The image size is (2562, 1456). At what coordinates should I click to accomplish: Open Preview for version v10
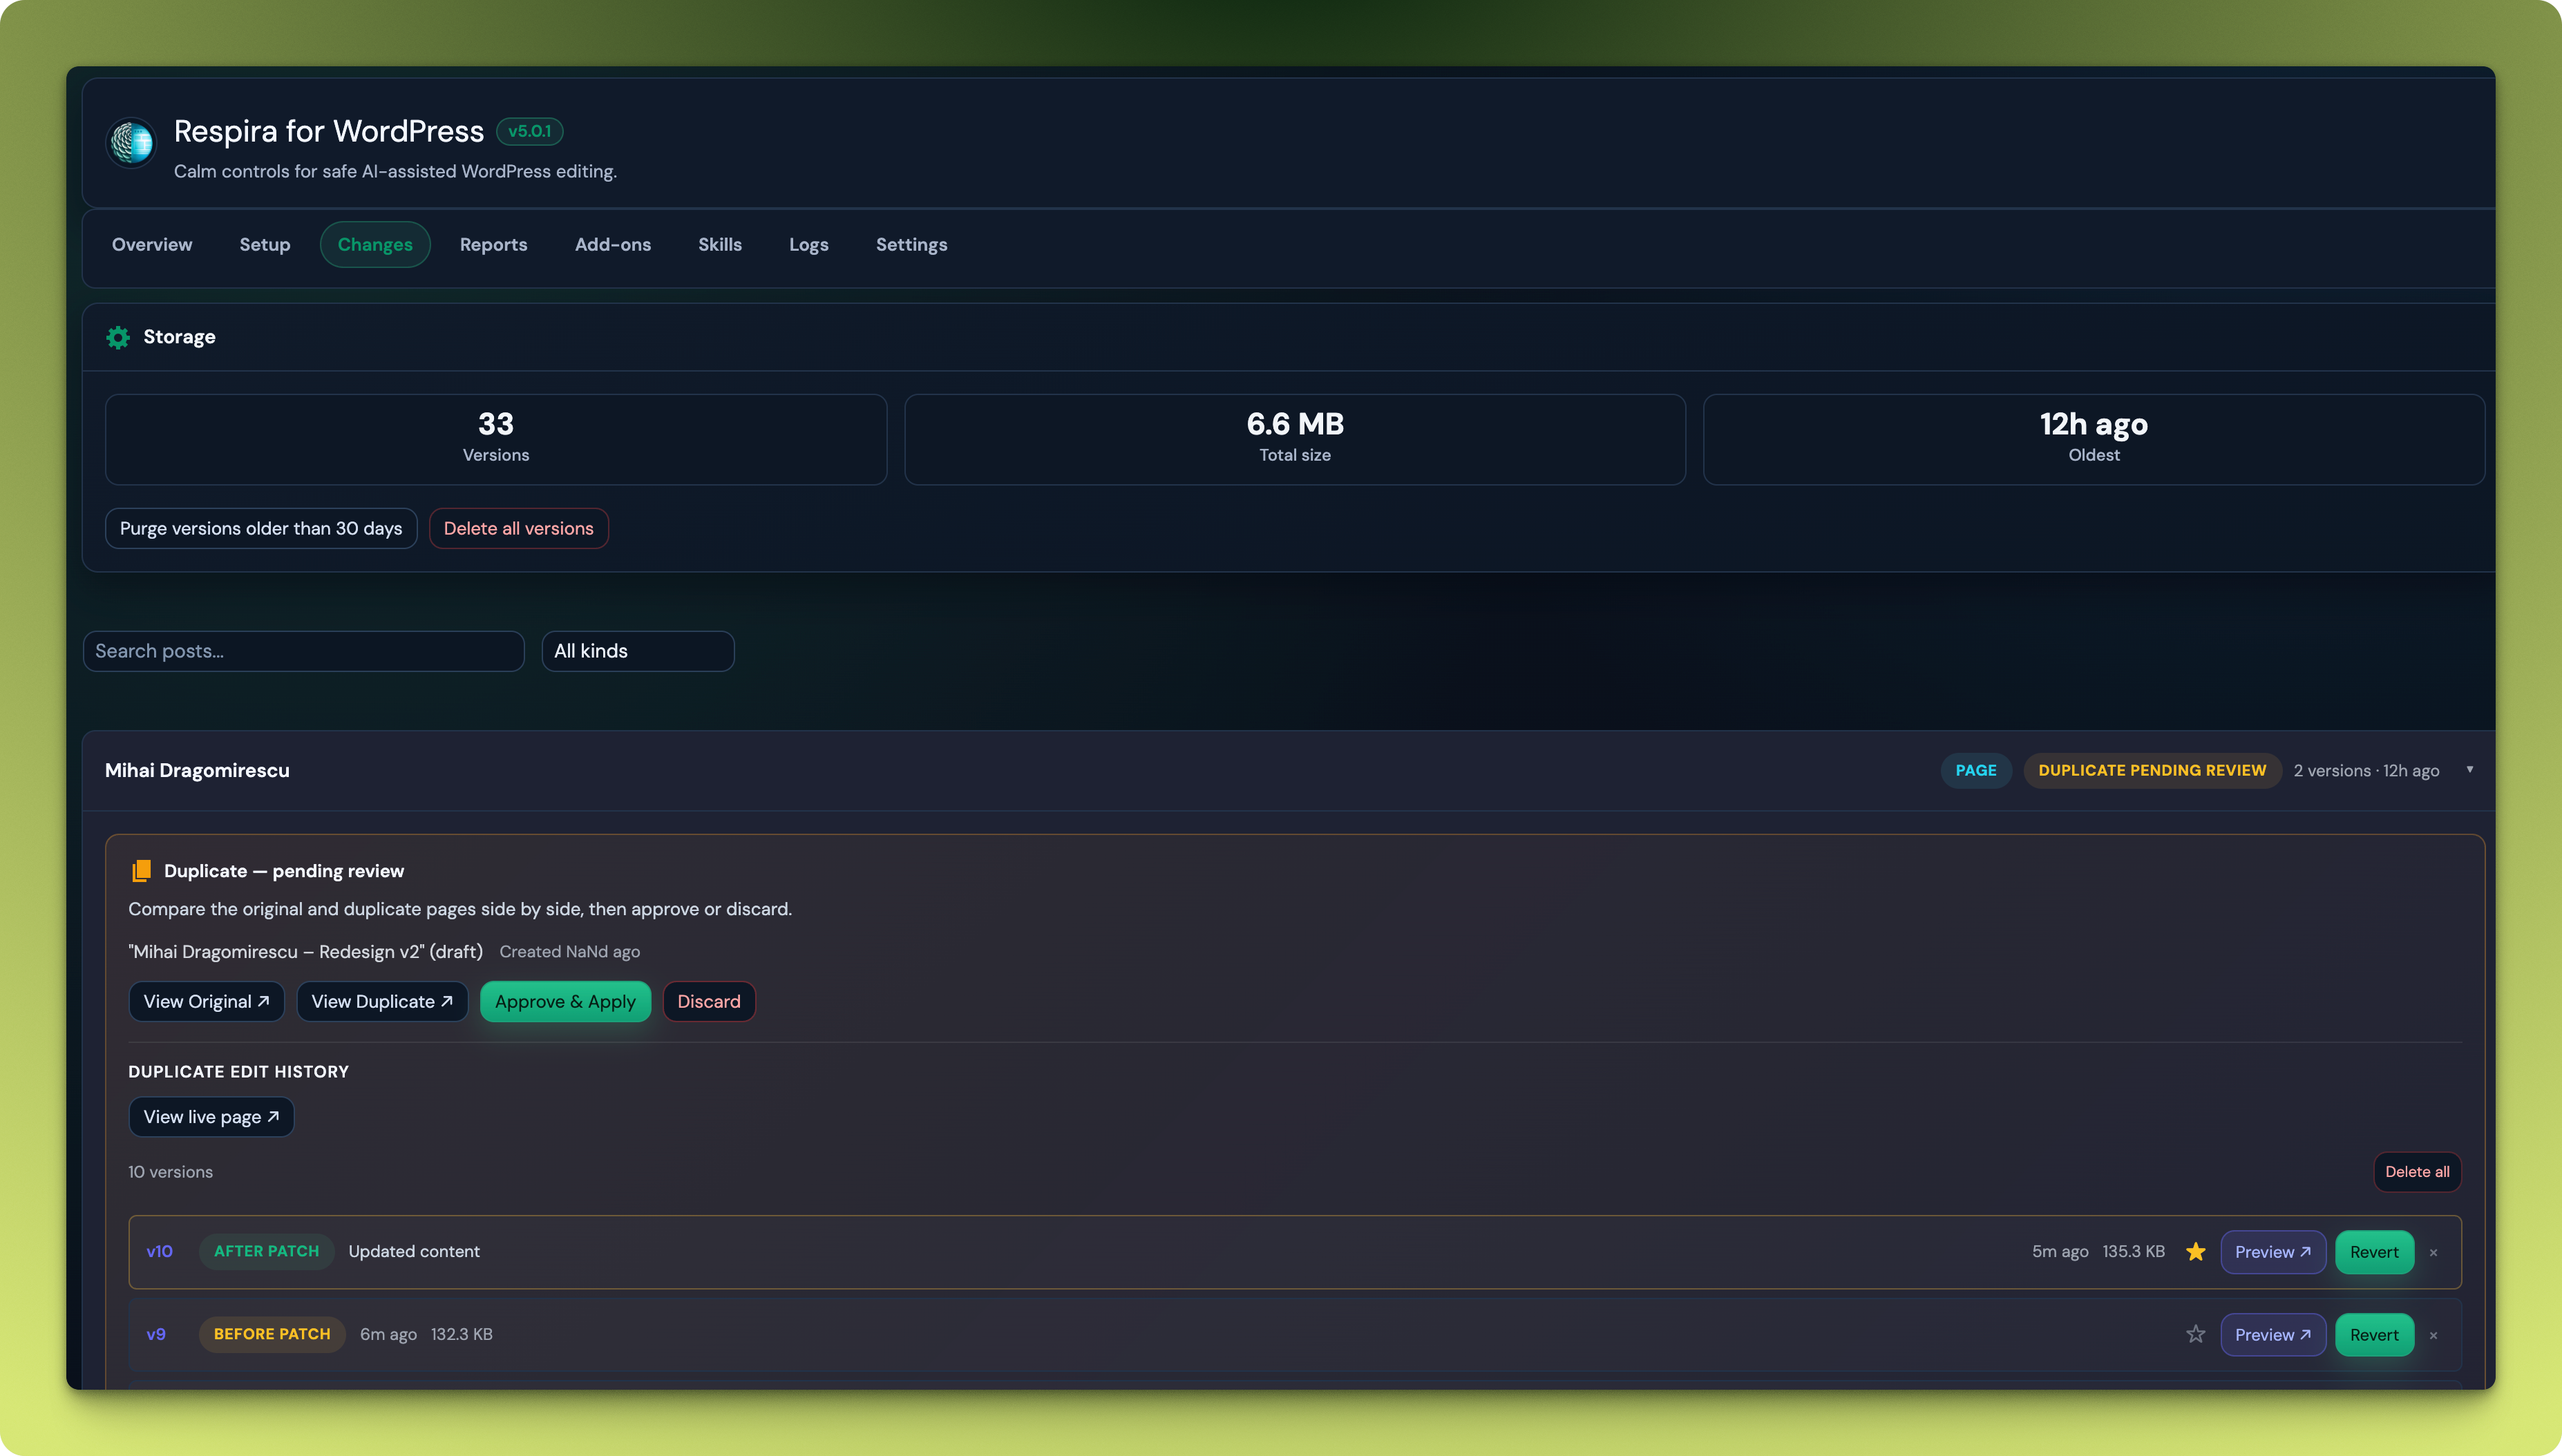point(2272,1252)
